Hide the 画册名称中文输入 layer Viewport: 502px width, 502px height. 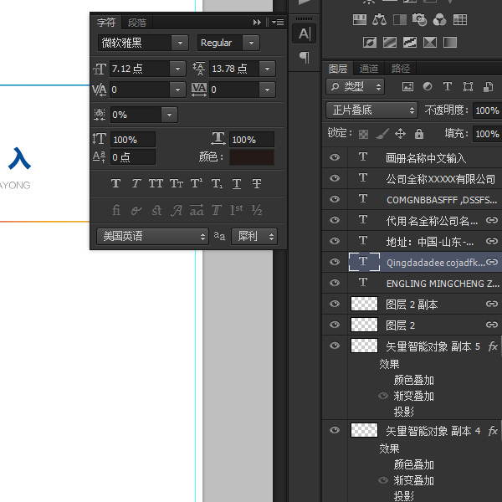tap(335, 157)
